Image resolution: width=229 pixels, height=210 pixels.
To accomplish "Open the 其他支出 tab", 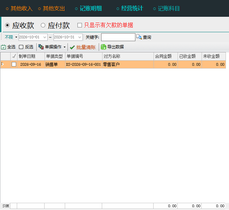I will point(51,9).
